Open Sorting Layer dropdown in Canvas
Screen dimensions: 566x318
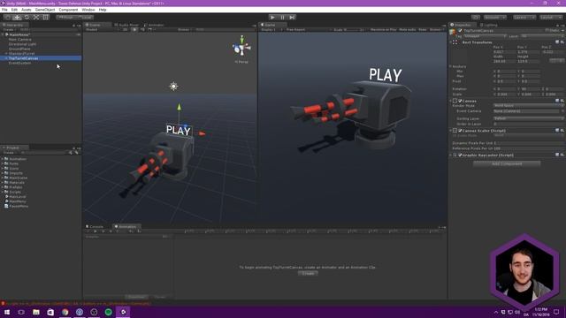pos(528,118)
